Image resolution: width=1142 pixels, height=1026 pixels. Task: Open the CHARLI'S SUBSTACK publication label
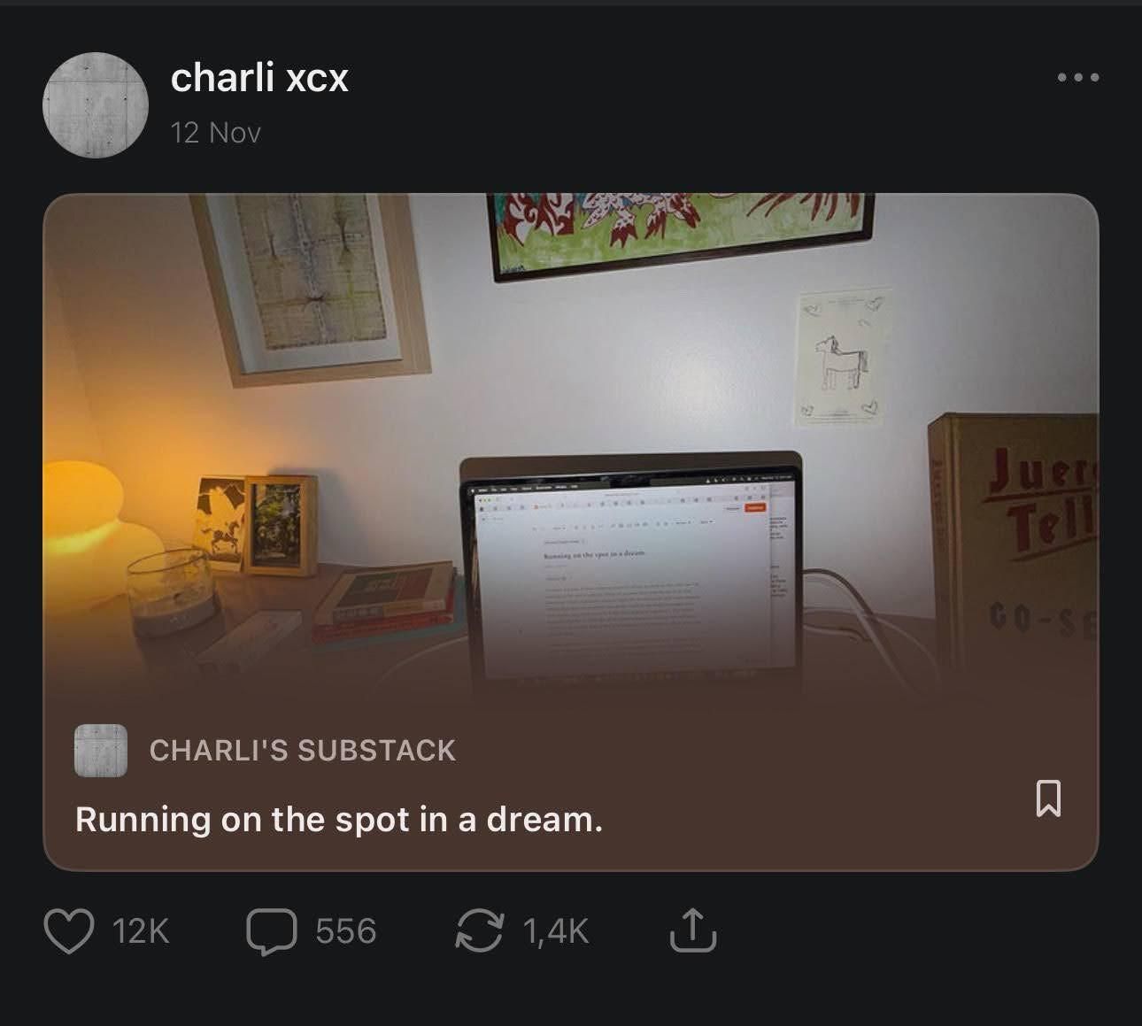click(303, 751)
